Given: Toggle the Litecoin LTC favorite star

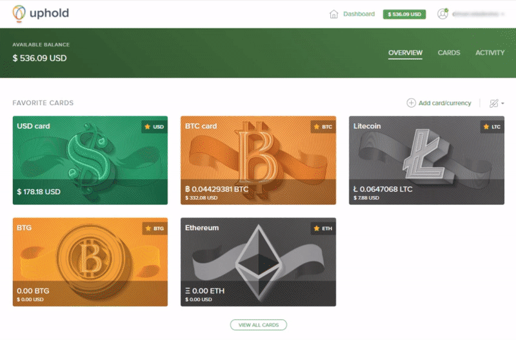Looking at the screenshot, I should 486,126.
